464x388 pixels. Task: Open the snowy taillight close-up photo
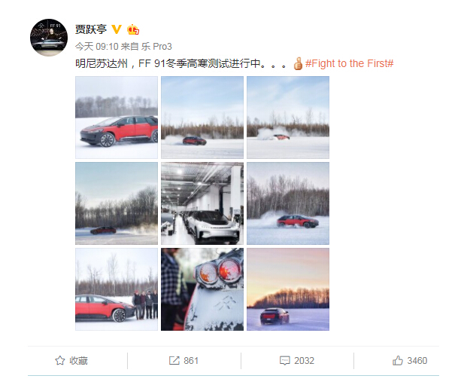[x=202, y=289]
